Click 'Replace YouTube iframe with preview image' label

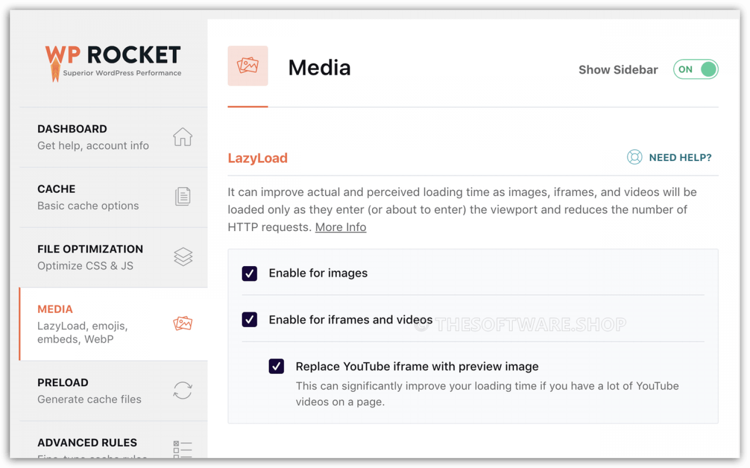(x=417, y=367)
